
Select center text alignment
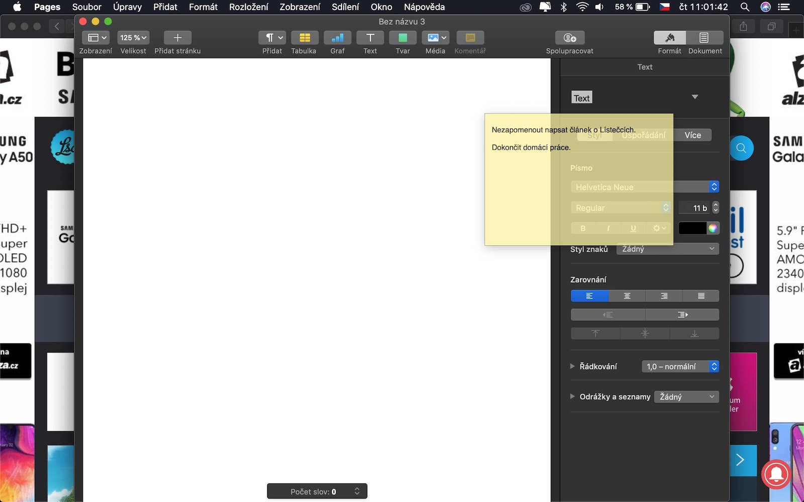click(627, 296)
